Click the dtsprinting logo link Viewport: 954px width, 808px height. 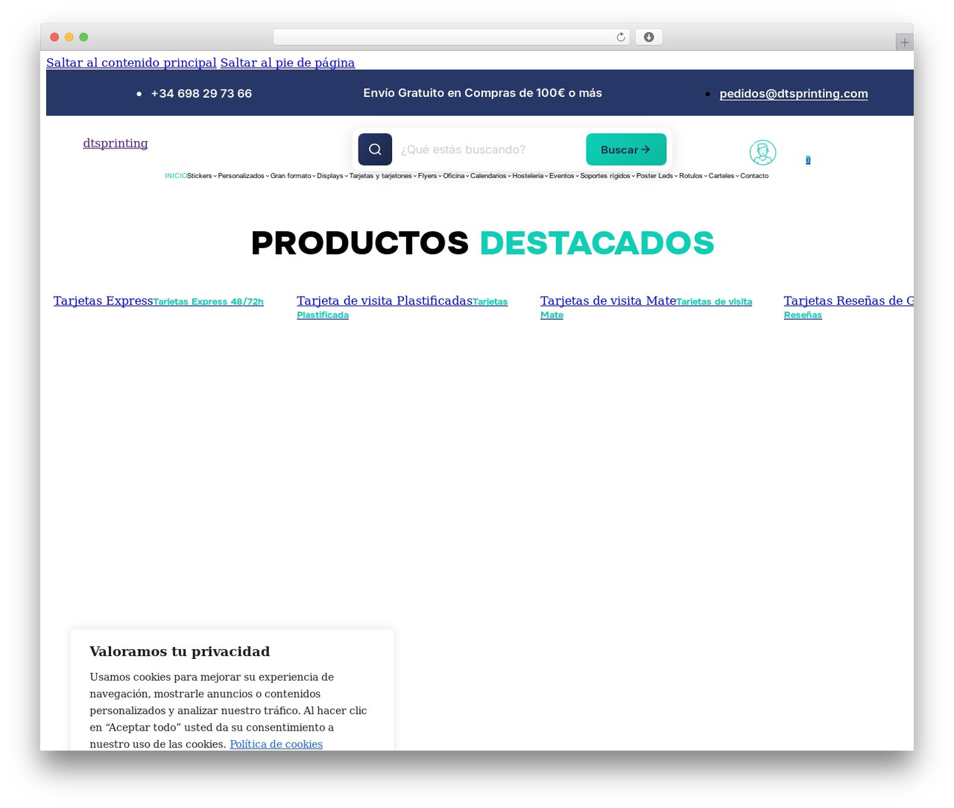[116, 143]
